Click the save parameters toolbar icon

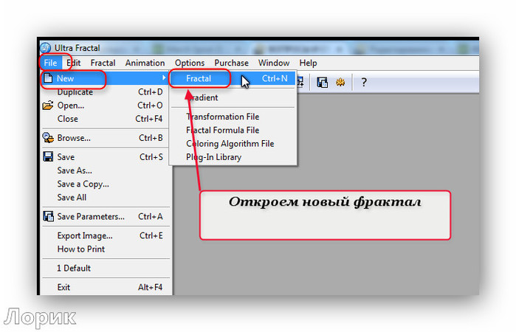[x=323, y=83]
